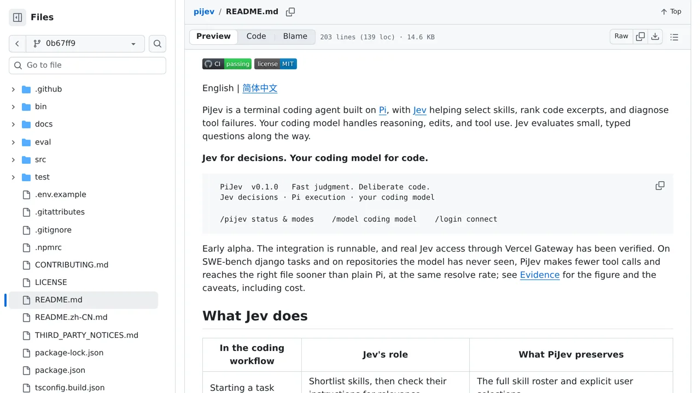Click the .gitattributes file icon
The image size is (700, 393).
point(26,212)
